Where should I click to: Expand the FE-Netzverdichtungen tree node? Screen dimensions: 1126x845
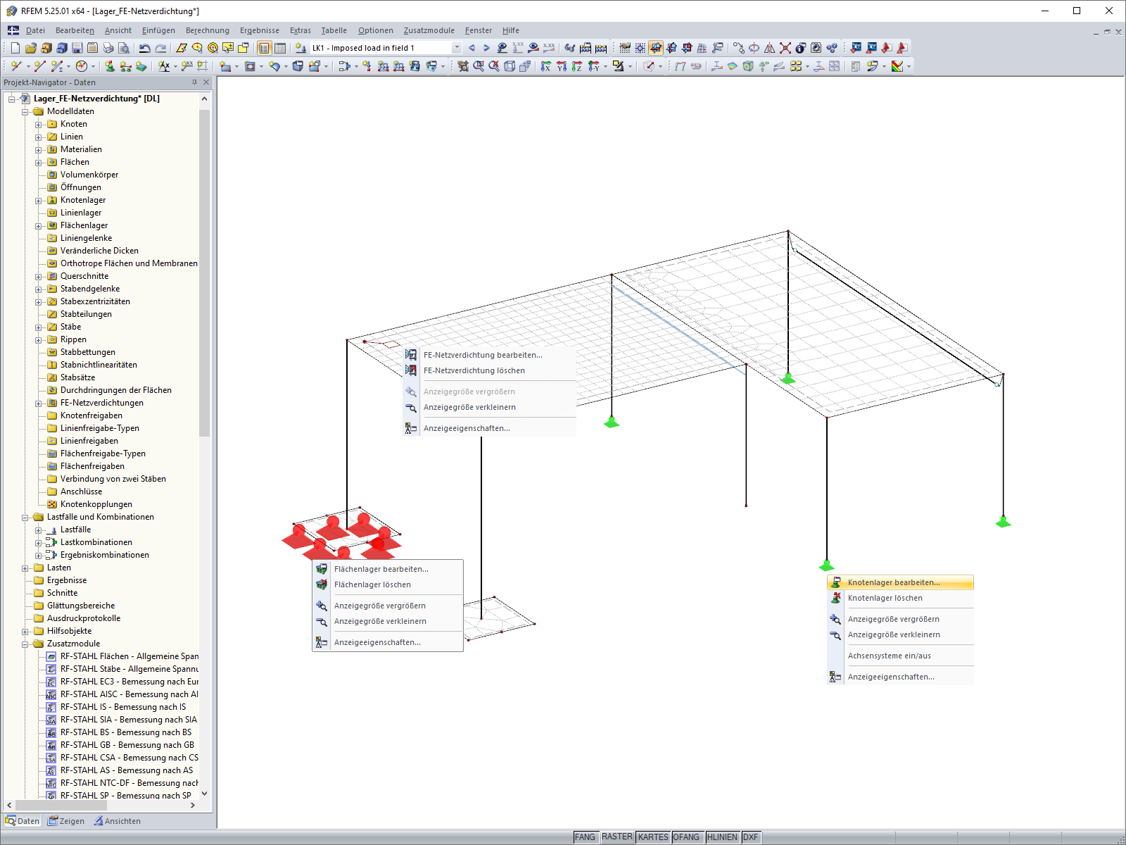click(x=39, y=403)
